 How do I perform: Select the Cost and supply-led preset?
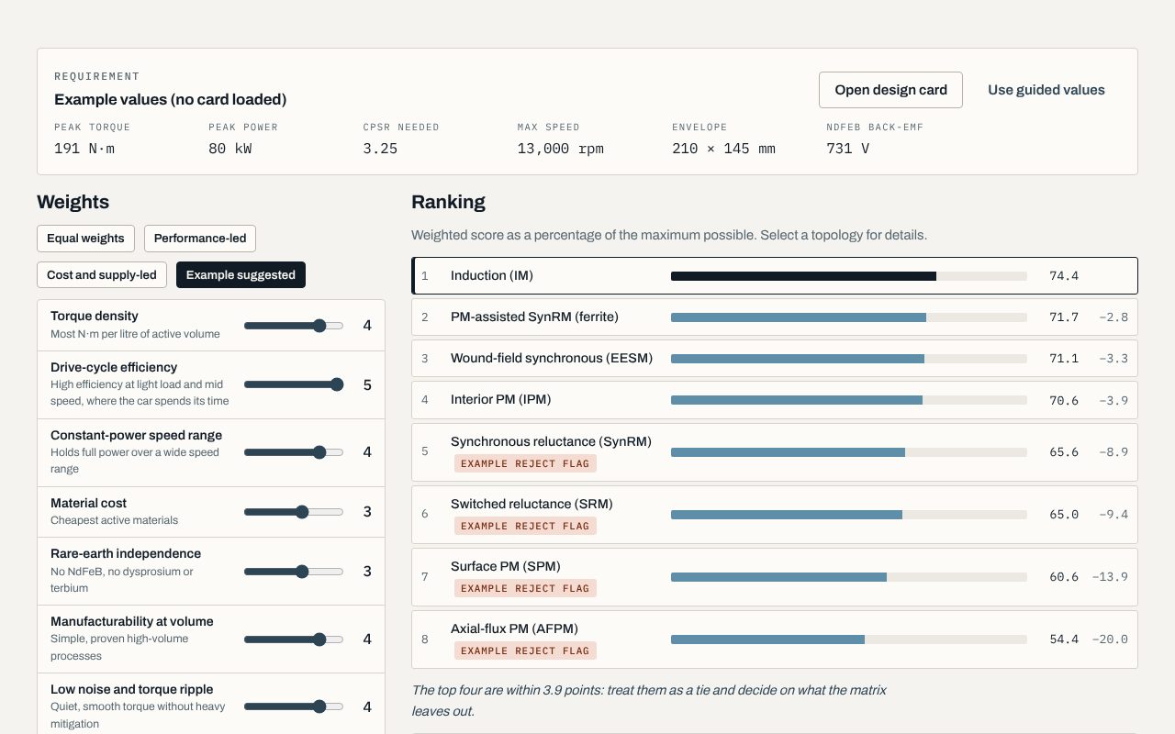pos(102,275)
